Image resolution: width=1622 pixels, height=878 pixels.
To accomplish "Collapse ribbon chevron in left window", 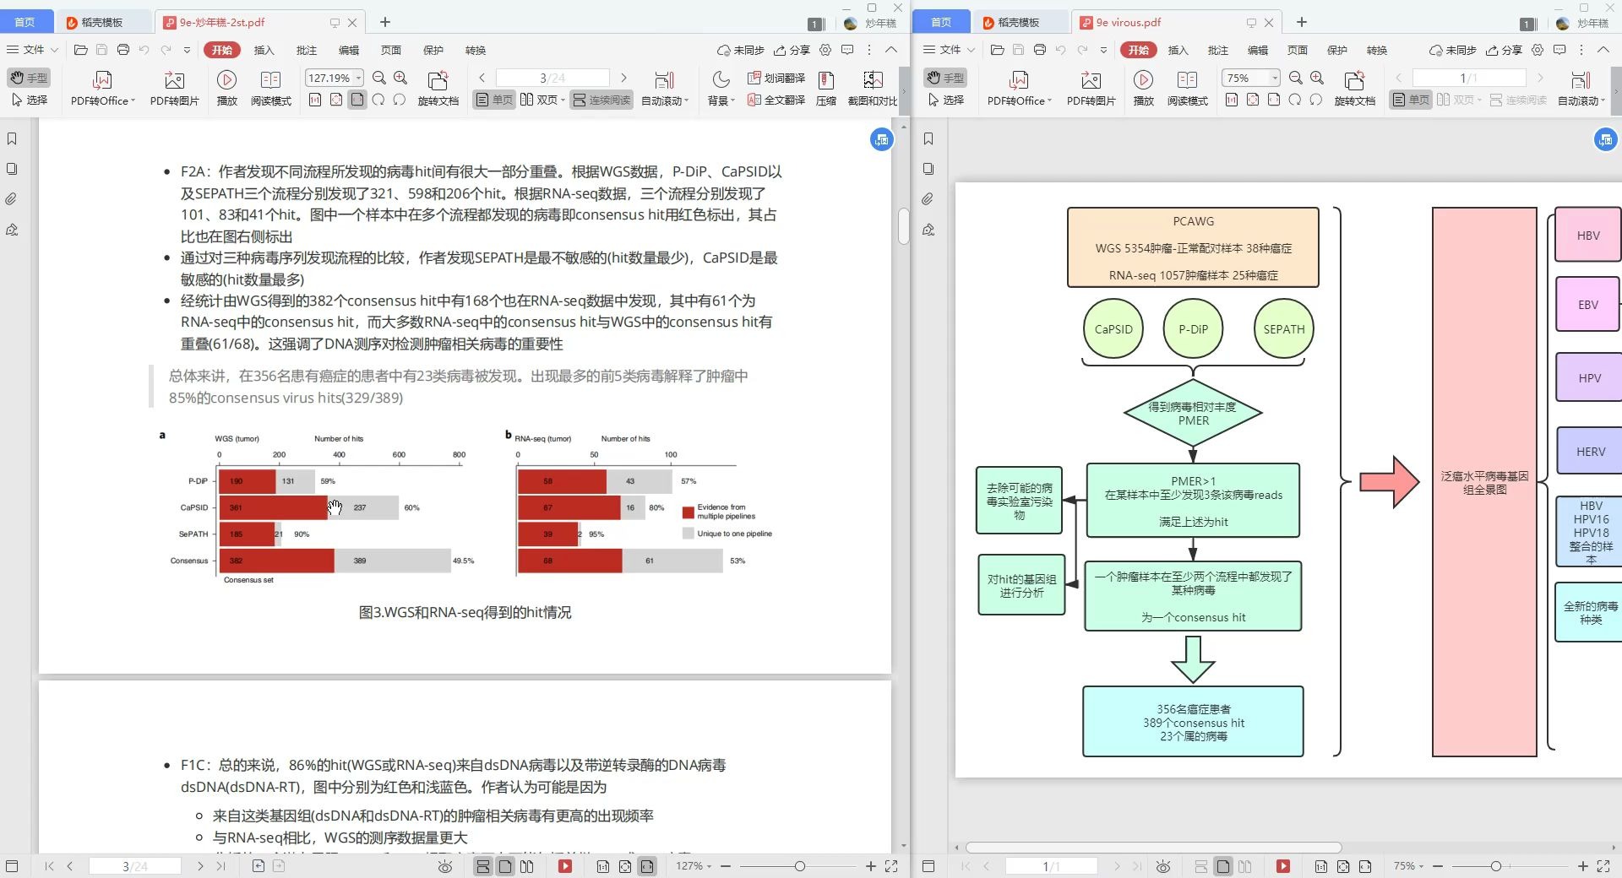I will click(x=891, y=50).
